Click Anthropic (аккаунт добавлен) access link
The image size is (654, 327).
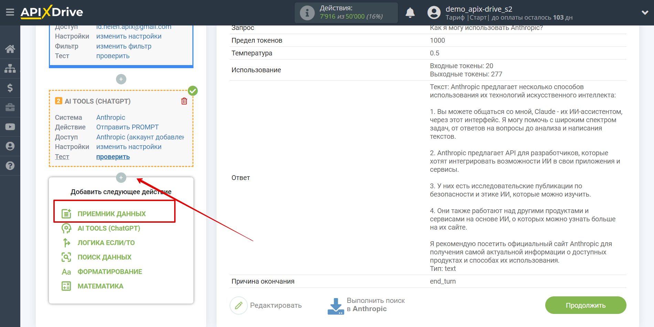tap(140, 137)
